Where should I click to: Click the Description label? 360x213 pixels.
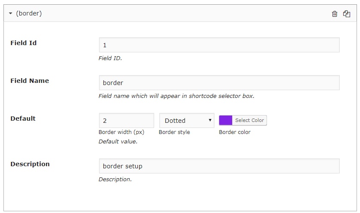(x=30, y=164)
